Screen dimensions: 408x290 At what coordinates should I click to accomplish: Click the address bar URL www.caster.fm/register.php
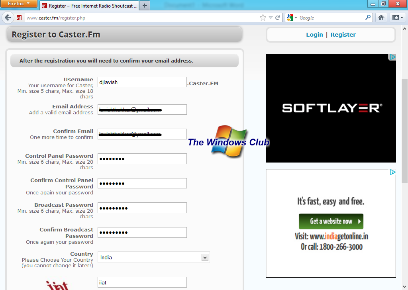(56, 18)
